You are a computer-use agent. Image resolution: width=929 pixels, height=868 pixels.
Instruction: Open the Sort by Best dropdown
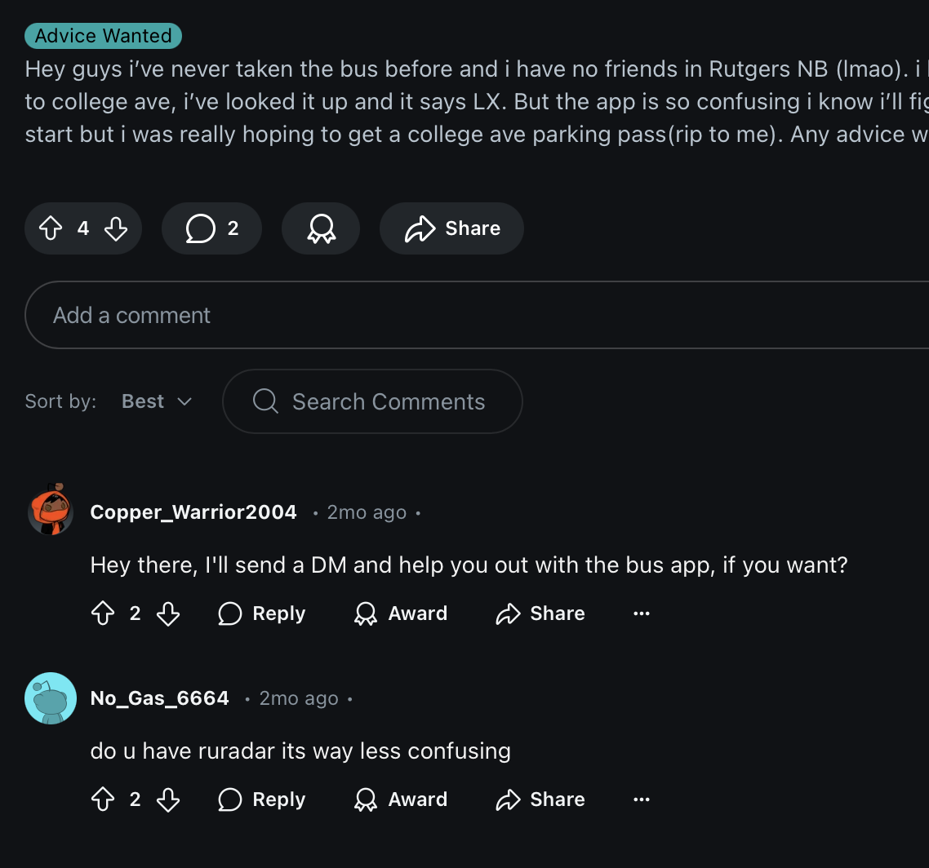[156, 401]
